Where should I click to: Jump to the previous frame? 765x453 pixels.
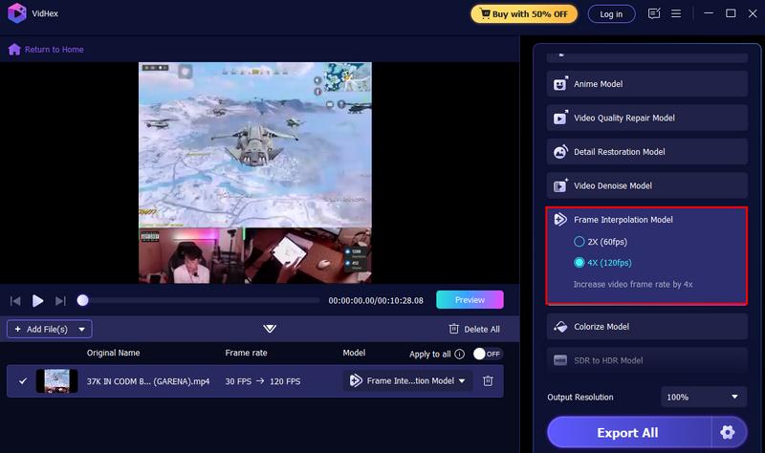pyautogui.click(x=15, y=300)
